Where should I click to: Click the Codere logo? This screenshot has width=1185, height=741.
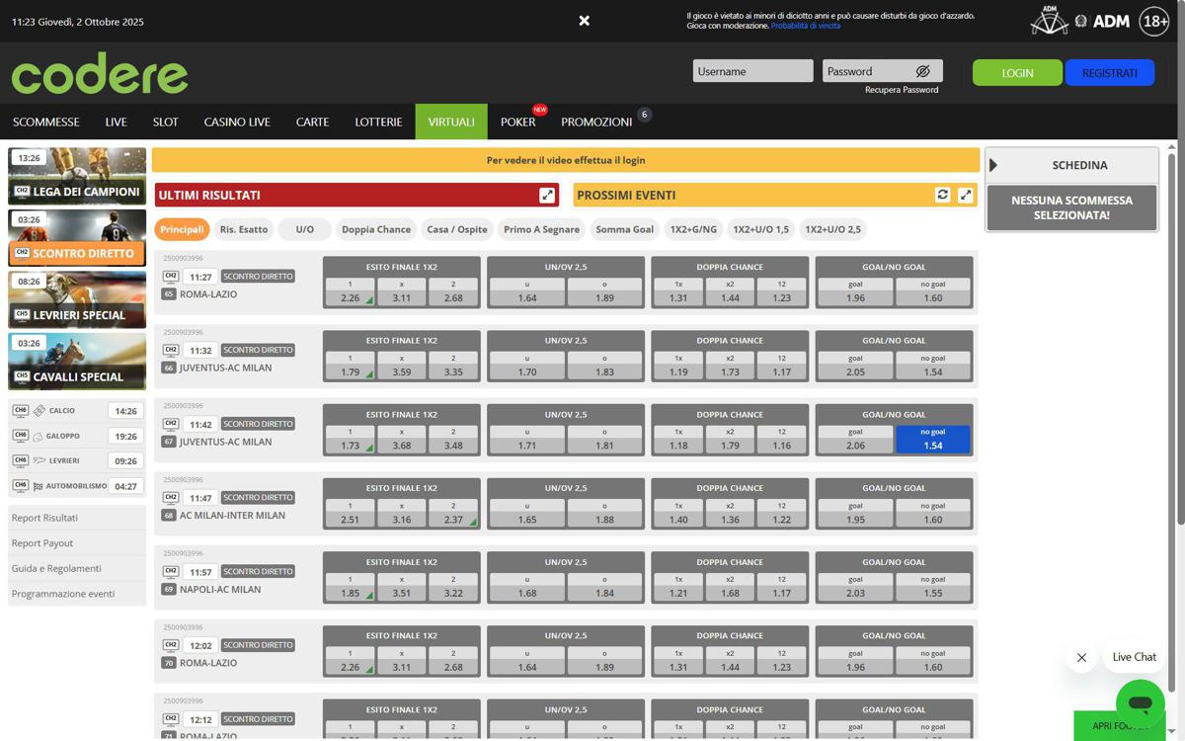[100, 74]
